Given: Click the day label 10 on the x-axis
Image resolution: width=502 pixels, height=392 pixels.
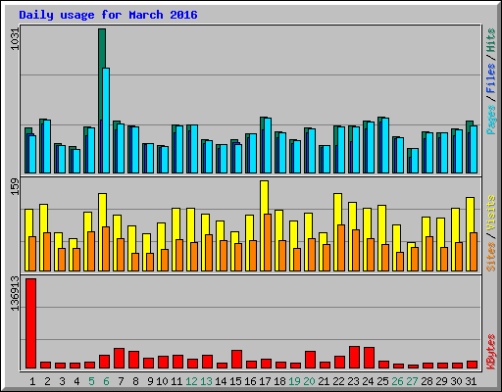Looking at the screenshot, I should pos(162,381).
